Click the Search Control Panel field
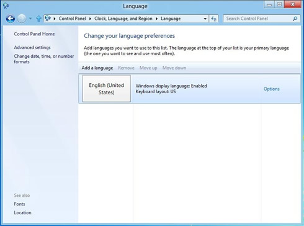 [x=259, y=19]
